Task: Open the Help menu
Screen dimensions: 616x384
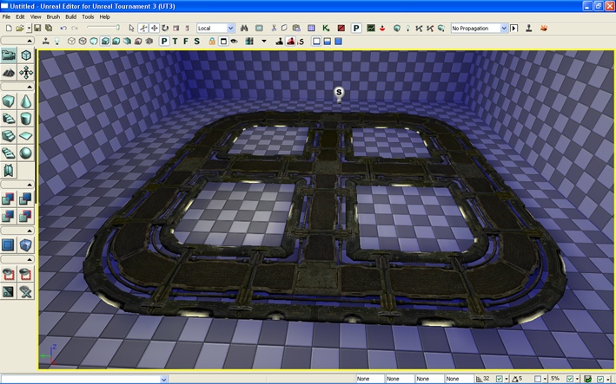Action: point(104,16)
